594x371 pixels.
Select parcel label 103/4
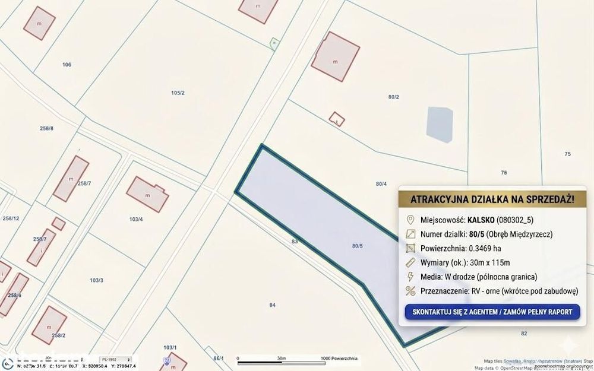(136, 219)
